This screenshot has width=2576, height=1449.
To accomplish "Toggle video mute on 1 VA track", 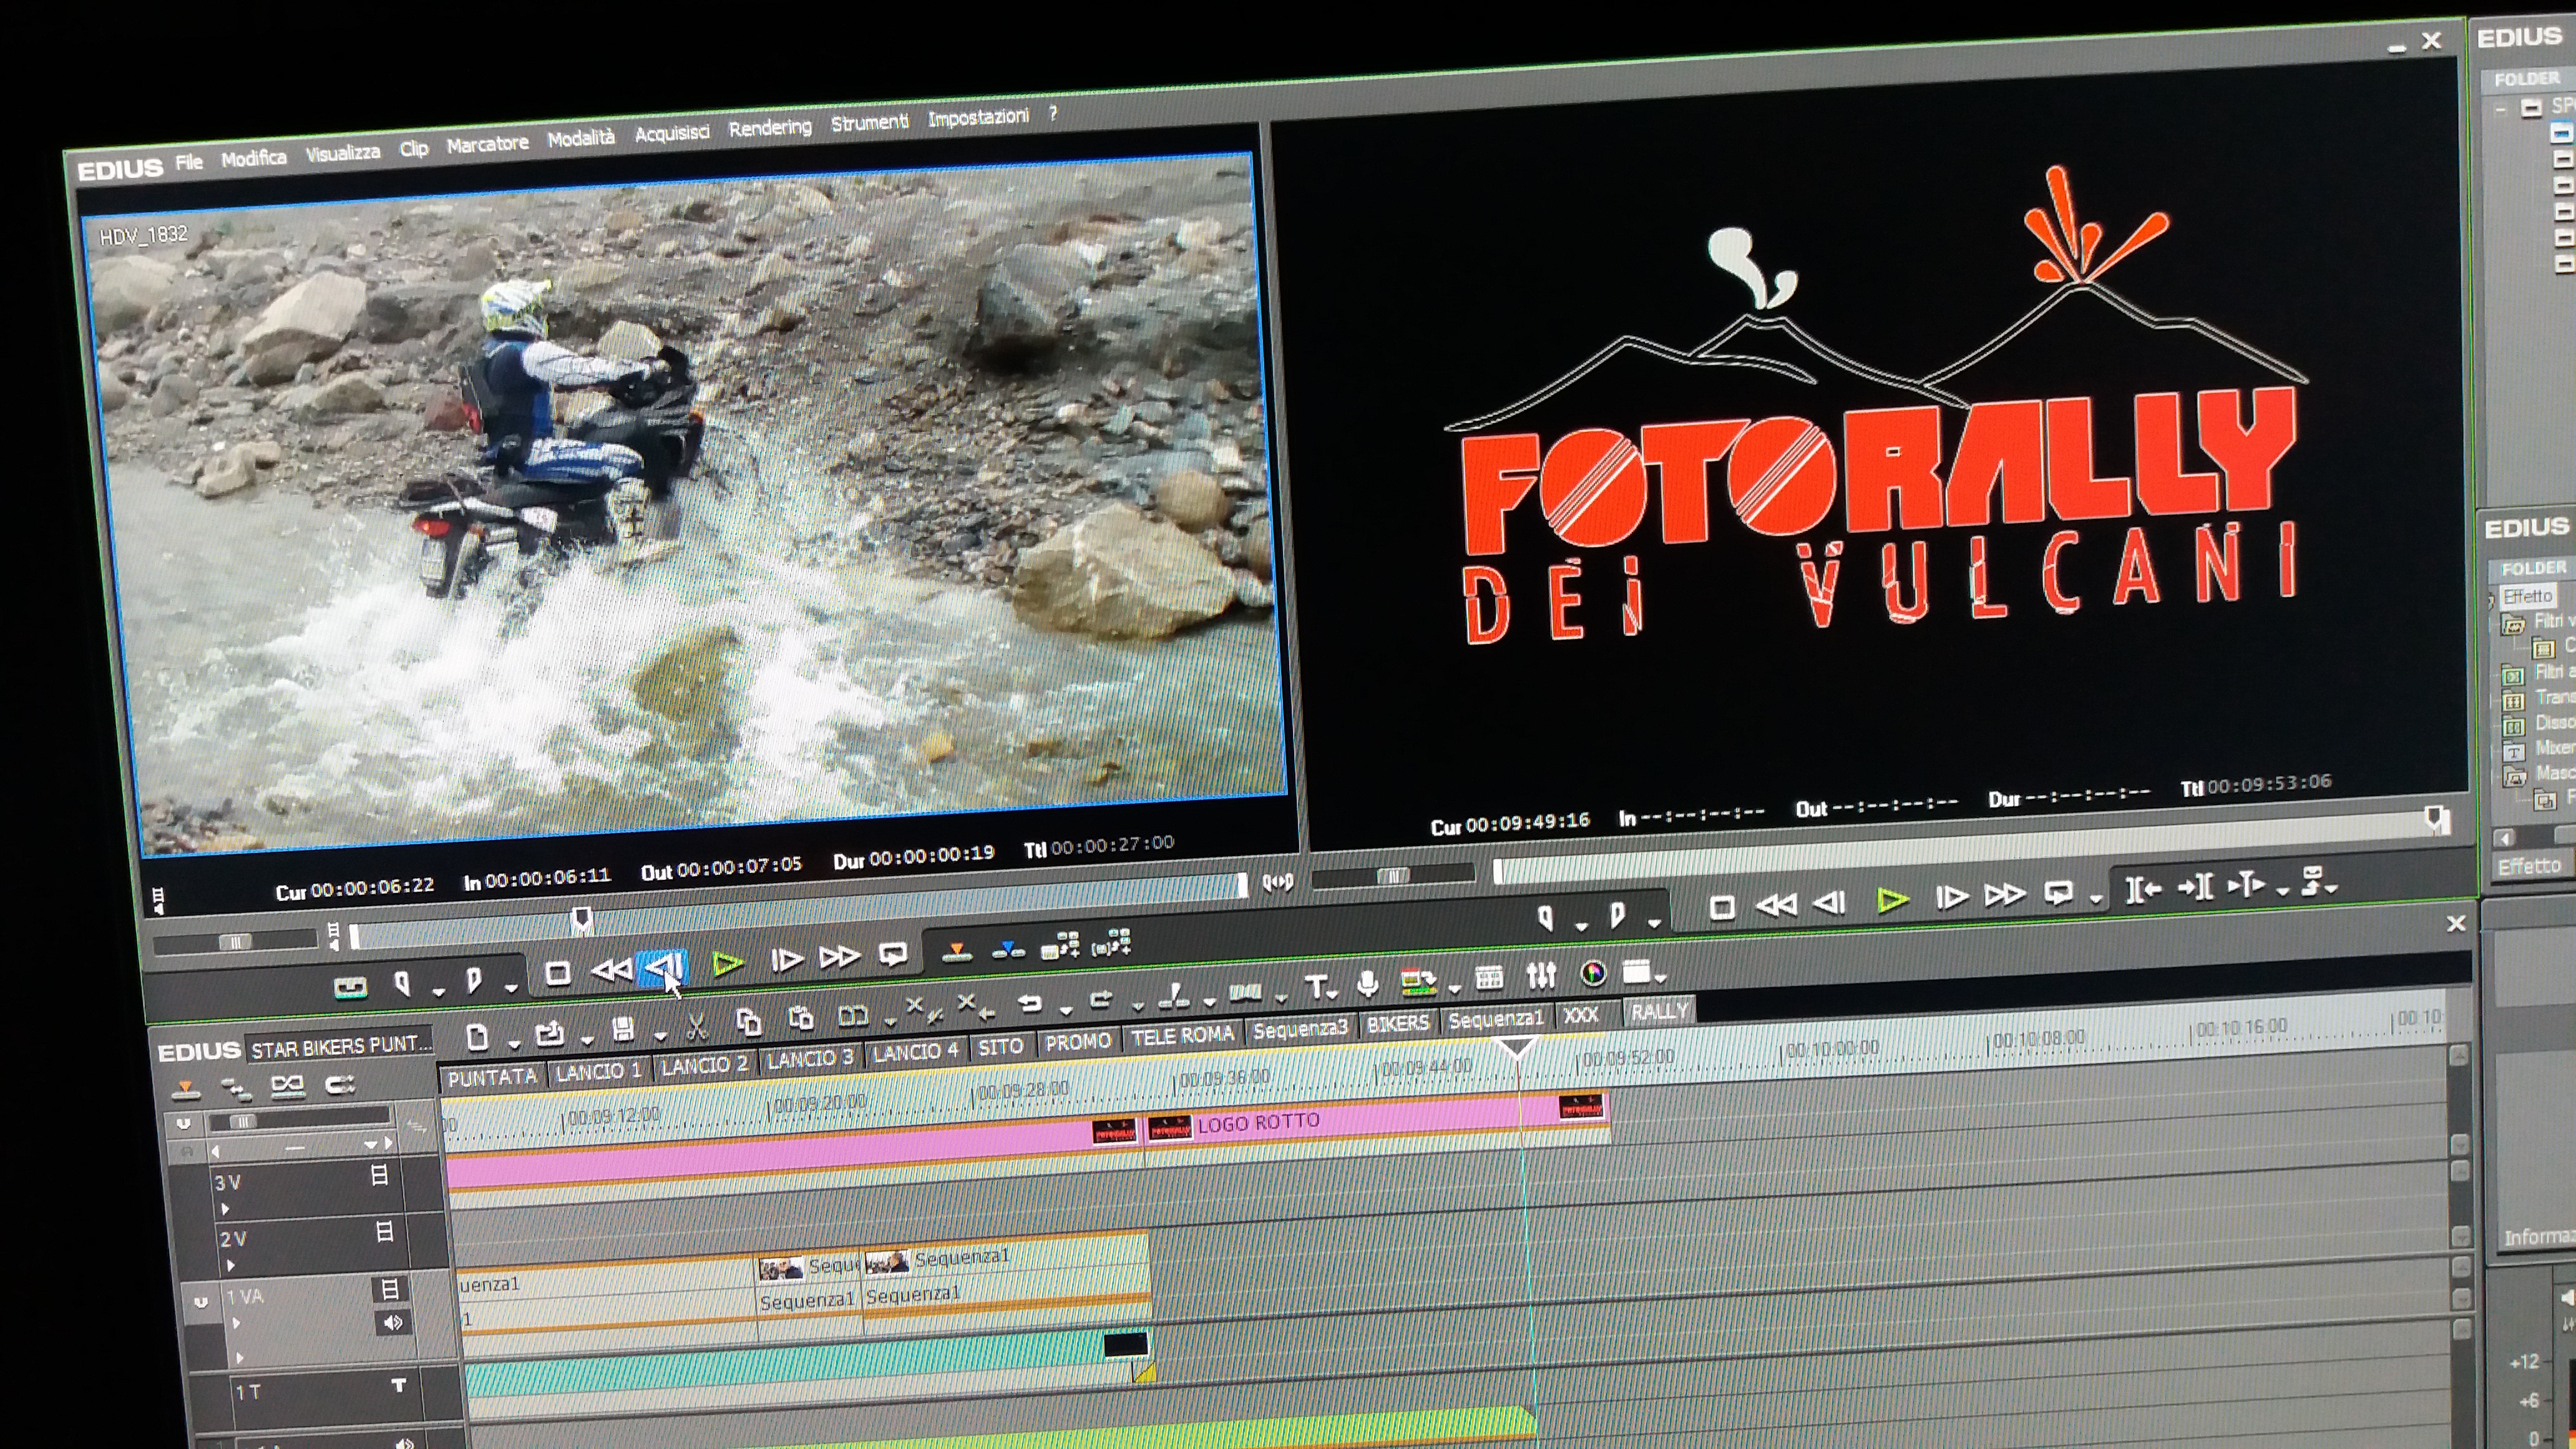I will (x=390, y=1289).
